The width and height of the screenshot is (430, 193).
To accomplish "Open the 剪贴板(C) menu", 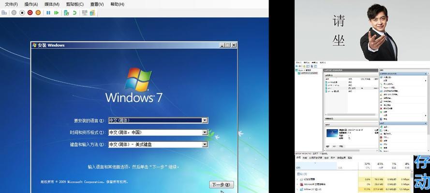I will [74, 4].
